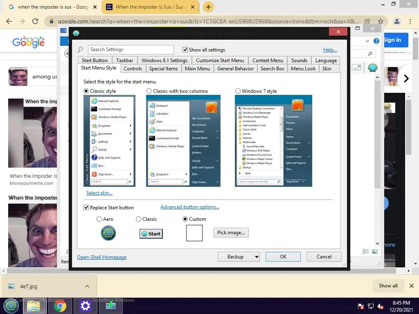Click the network icon in system tray
419x314 pixels.
coord(370,306)
